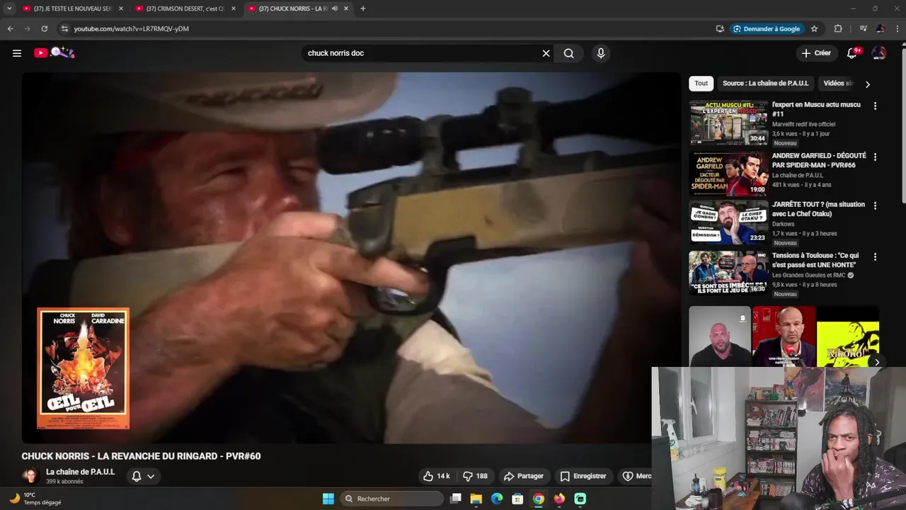
Task: Click the install app icon in address bar
Action: coord(720,29)
